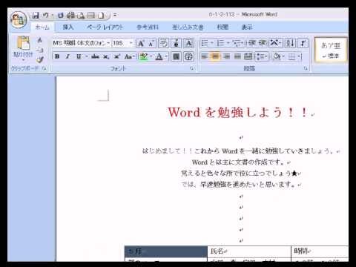Open the Office button menu
The height and width of the screenshot is (267, 356).
point(19,19)
